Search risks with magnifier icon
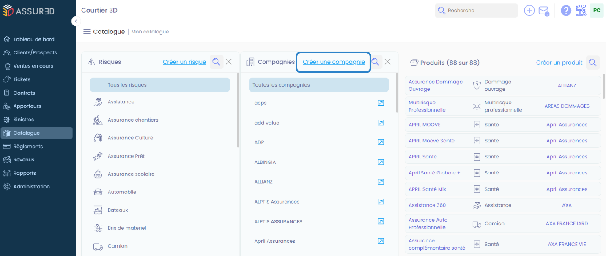The height and width of the screenshot is (256, 606). coord(216,62)
